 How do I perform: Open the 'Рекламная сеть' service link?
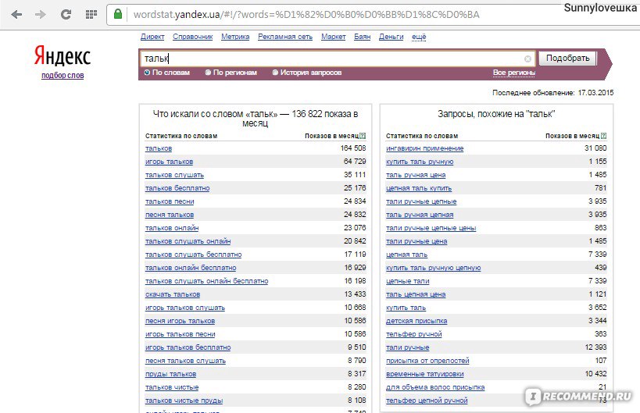click(285, 37)
